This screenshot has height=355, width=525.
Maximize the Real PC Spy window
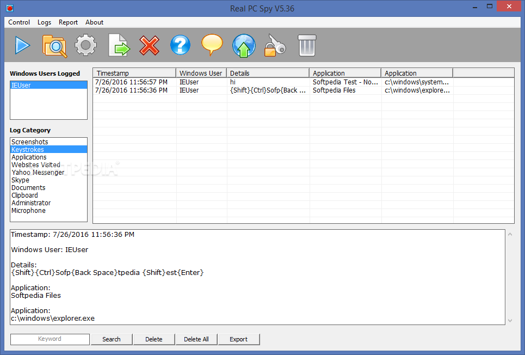(490, 7)
